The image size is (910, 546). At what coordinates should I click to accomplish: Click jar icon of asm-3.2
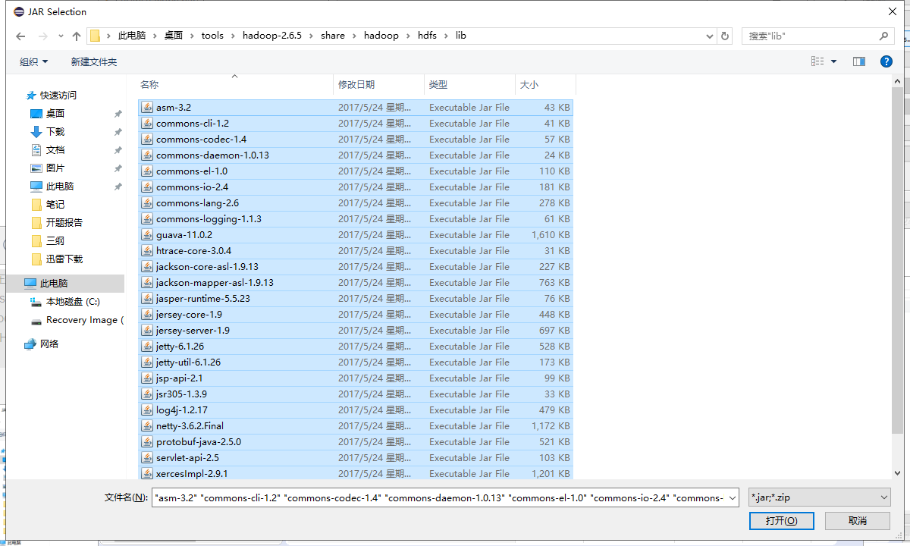[147, 108]
